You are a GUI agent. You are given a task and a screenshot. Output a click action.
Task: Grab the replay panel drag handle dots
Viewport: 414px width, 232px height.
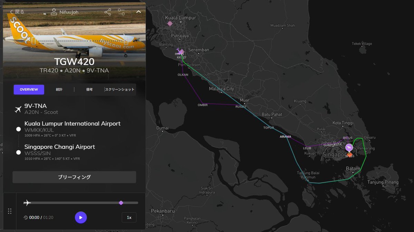click(x=10, y=211)
